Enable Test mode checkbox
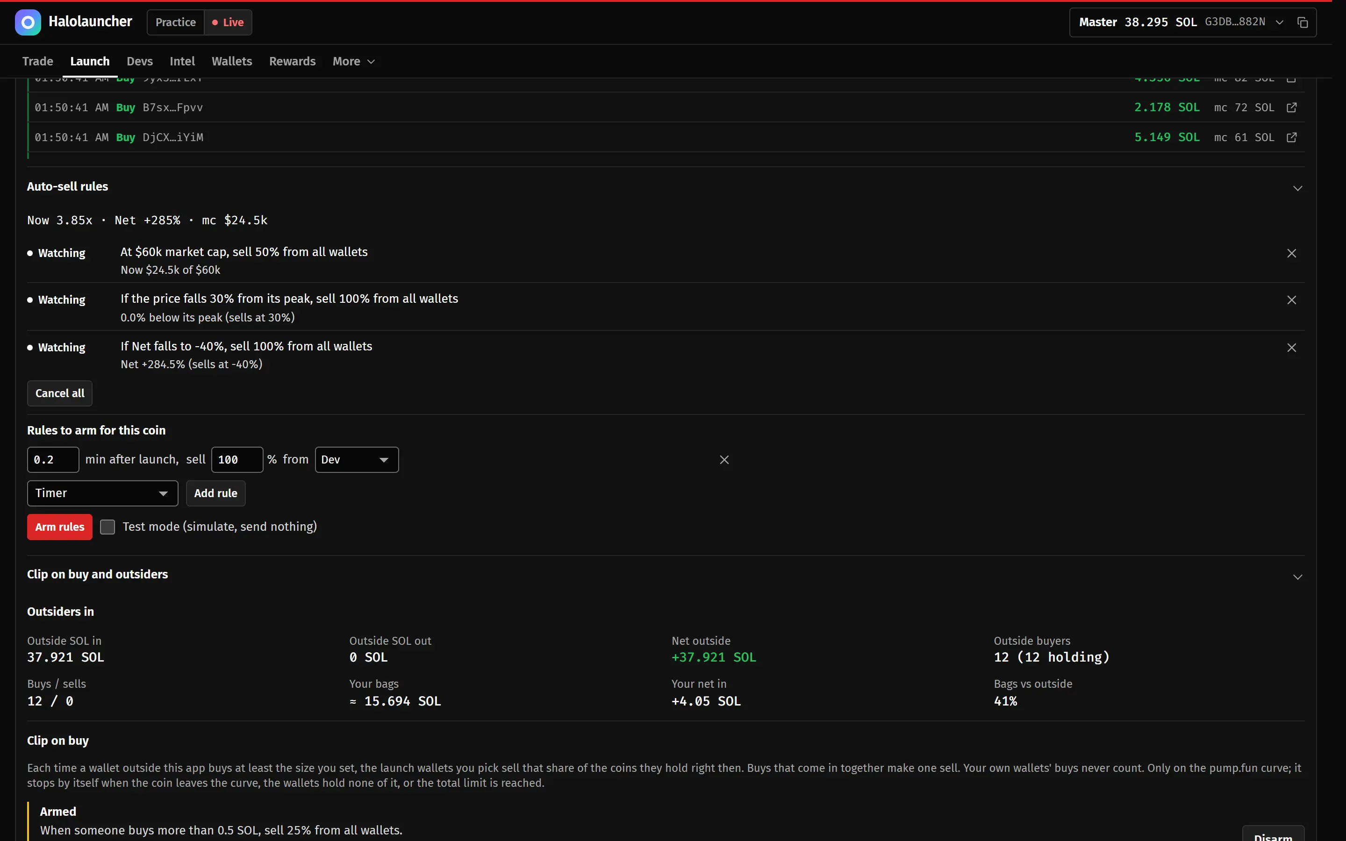The image size is (1346, 841). click(x=107, y=527)
